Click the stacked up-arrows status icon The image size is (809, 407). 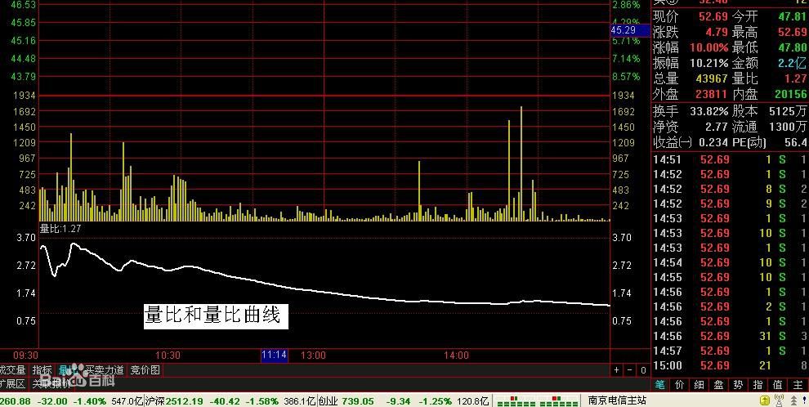tap(793, 400)
